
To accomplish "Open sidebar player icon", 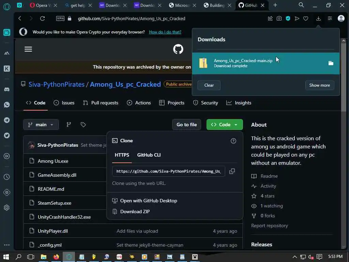I will 7,156.
